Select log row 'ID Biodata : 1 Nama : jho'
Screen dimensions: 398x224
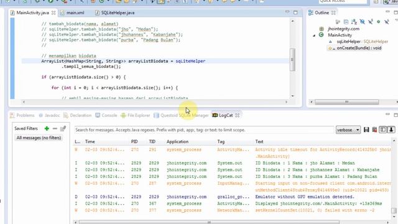(233, 163)
